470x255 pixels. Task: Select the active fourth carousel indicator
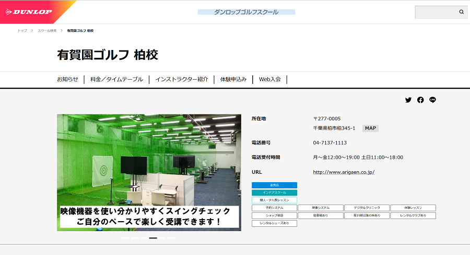(153, 238)
